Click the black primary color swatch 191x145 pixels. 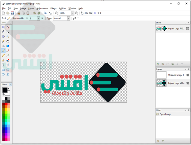[x=5, y=90]
